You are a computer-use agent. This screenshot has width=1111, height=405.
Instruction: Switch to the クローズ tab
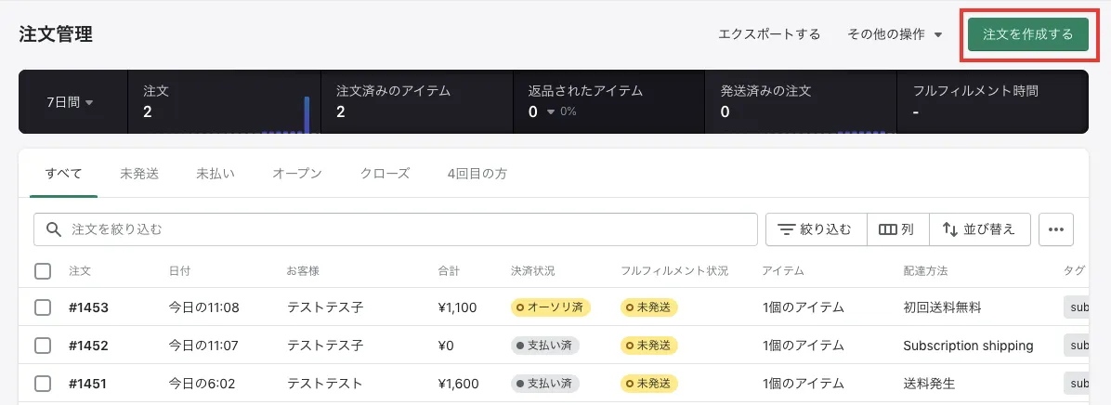385,174
